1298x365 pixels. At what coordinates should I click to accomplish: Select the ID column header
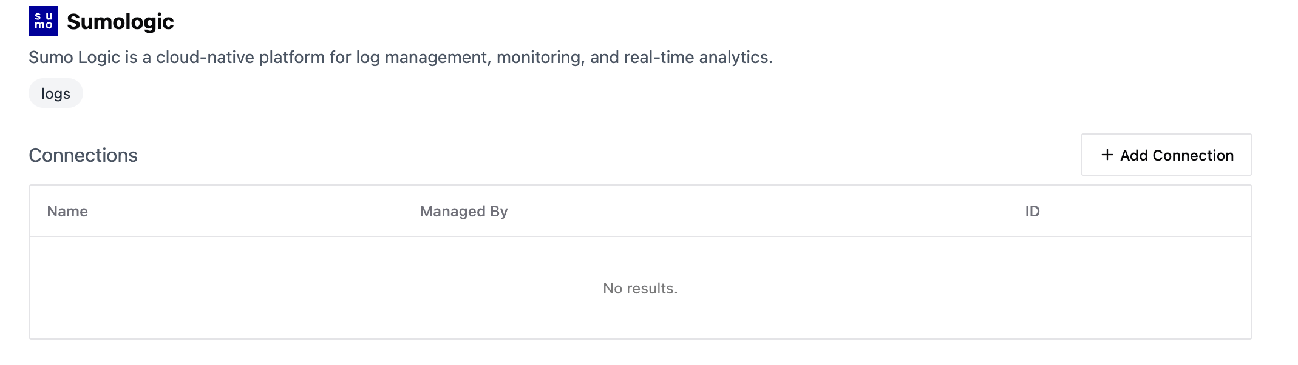coord(1032,212)
